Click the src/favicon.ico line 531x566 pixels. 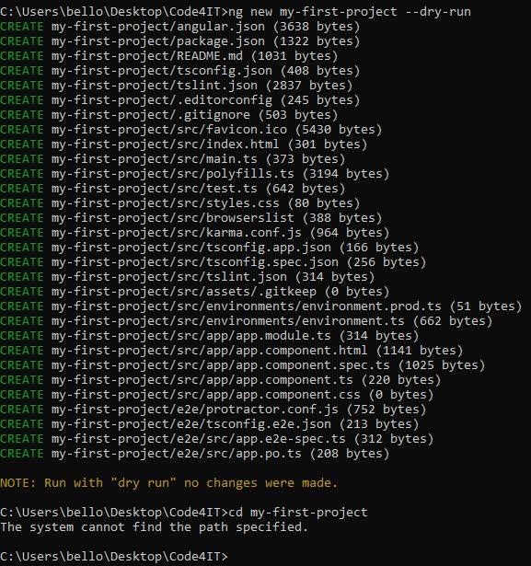tap(191, 130)
